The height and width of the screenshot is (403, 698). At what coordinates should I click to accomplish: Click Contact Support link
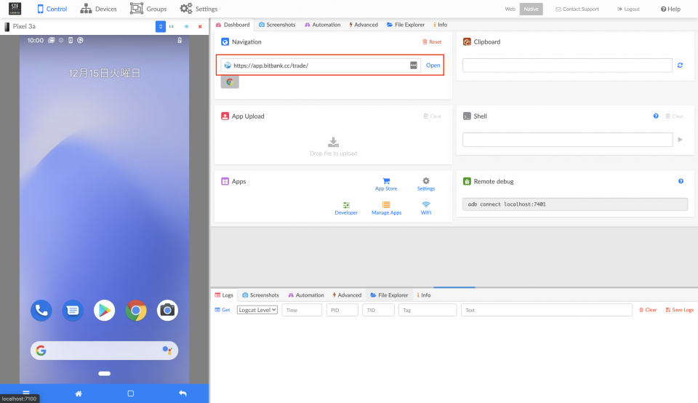tap(577, 9)
